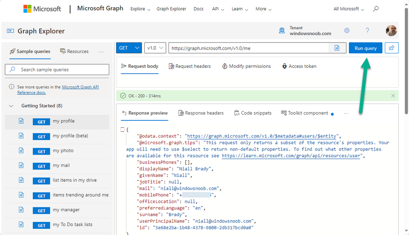Dismiss the OK 200 status message
Viewport: 409px width, 235px height.
(393, 96)
